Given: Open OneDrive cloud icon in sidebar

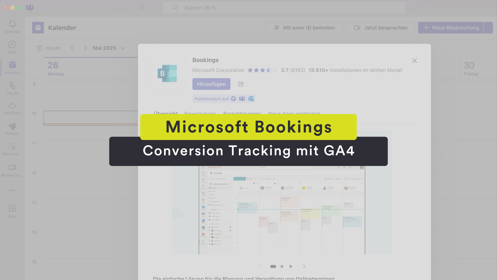Looking at the screenshot, I should coord(12,109).
